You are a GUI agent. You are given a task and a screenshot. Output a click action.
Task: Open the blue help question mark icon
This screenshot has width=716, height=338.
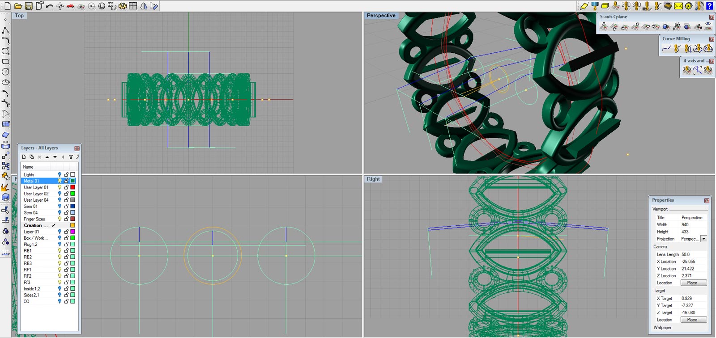709,6
